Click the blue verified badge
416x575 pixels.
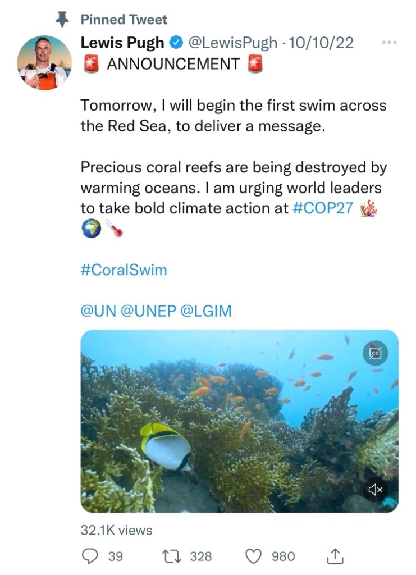point(176,43)
